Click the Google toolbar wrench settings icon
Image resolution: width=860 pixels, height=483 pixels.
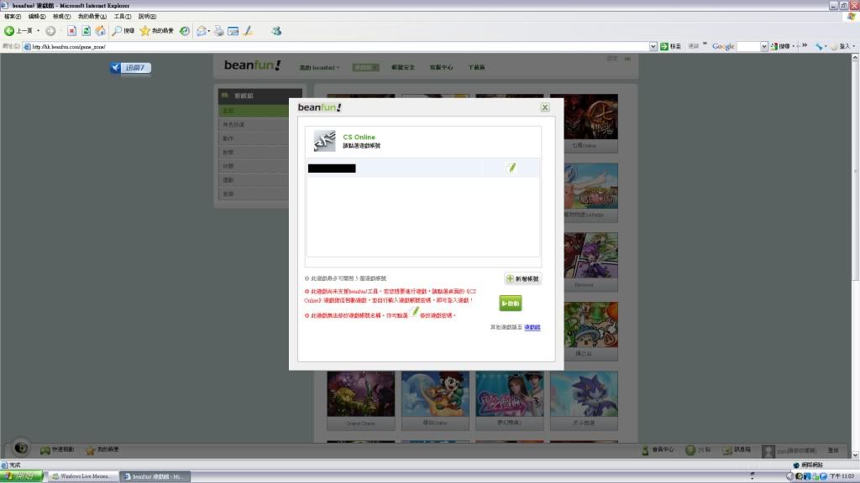[819, 47]
